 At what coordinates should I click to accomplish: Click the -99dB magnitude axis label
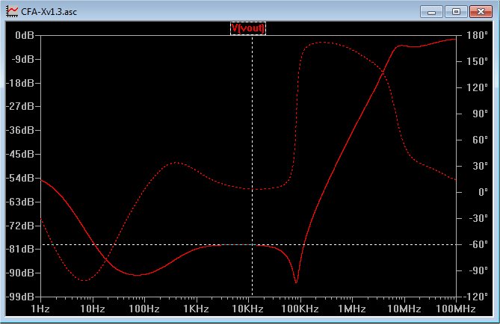click(x=19, y=297)
